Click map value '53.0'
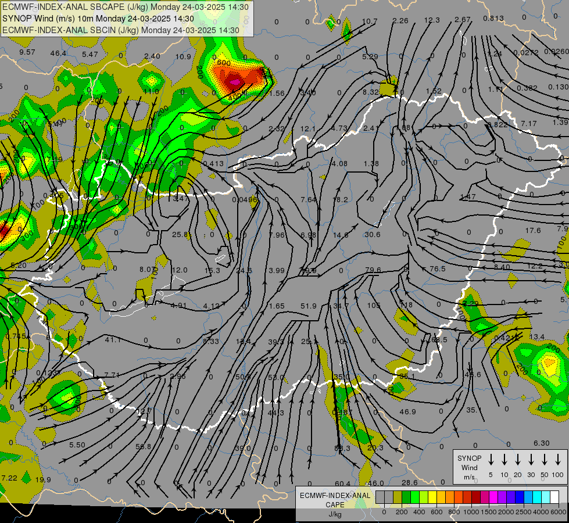This screenshot has width=569, height=523. 276,378
